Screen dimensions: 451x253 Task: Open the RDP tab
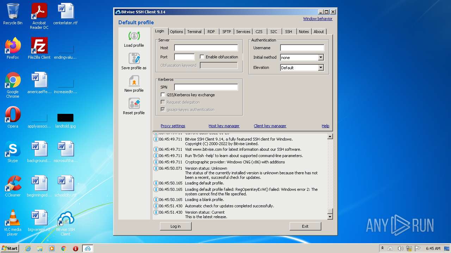click(211, 32)
